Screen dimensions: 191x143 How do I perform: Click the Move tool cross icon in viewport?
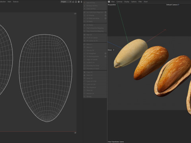click(114, 50)
